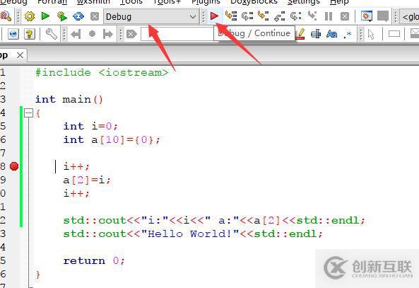This screenshot has height=288, width=419.
Task: Click the Build and run icon
Action: 62,16
